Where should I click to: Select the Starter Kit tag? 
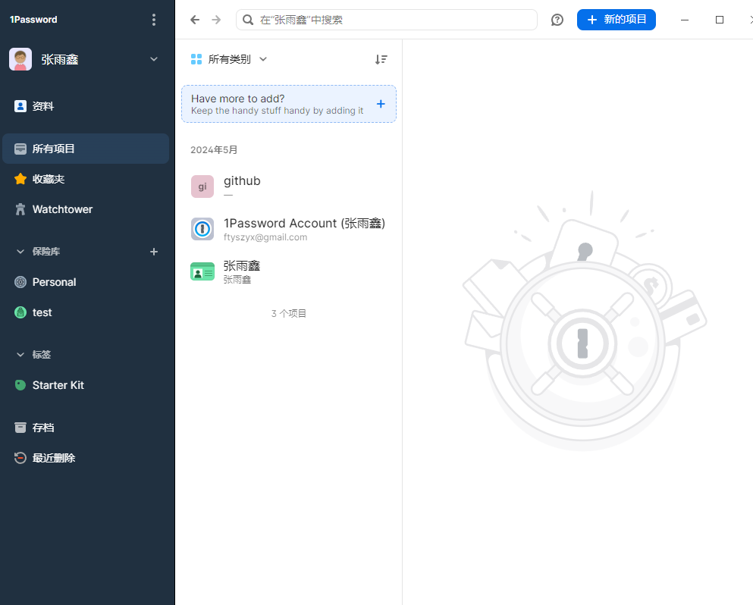click(58, 385)
